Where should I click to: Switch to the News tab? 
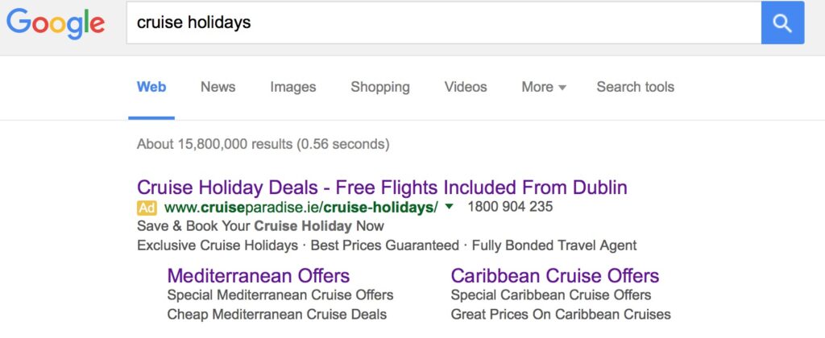218,87
